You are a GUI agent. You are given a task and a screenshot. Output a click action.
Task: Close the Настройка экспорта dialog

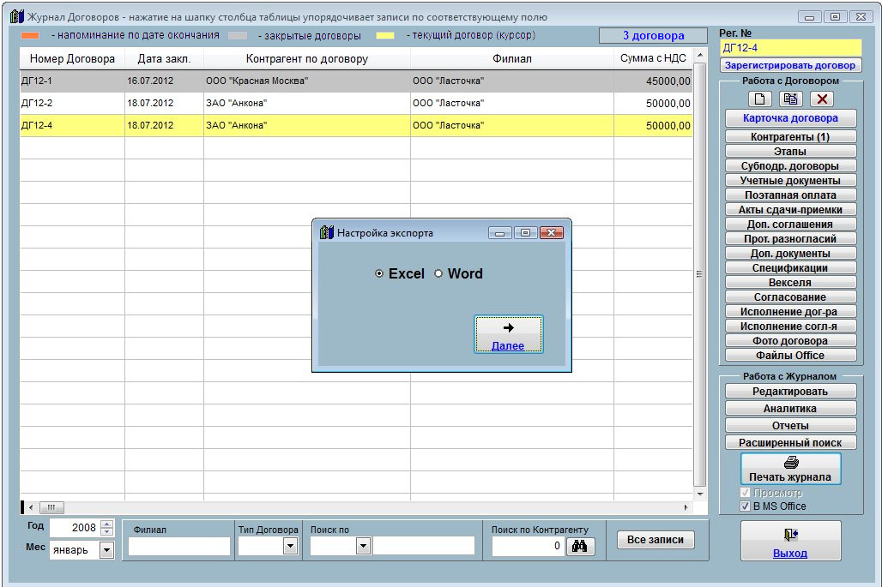[x=551, y=233]
